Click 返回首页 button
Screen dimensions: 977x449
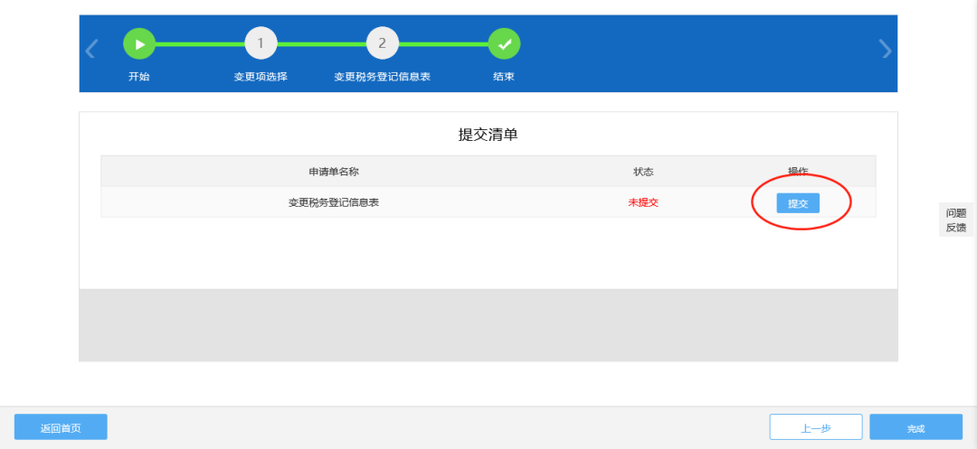[x=61, y=427]
